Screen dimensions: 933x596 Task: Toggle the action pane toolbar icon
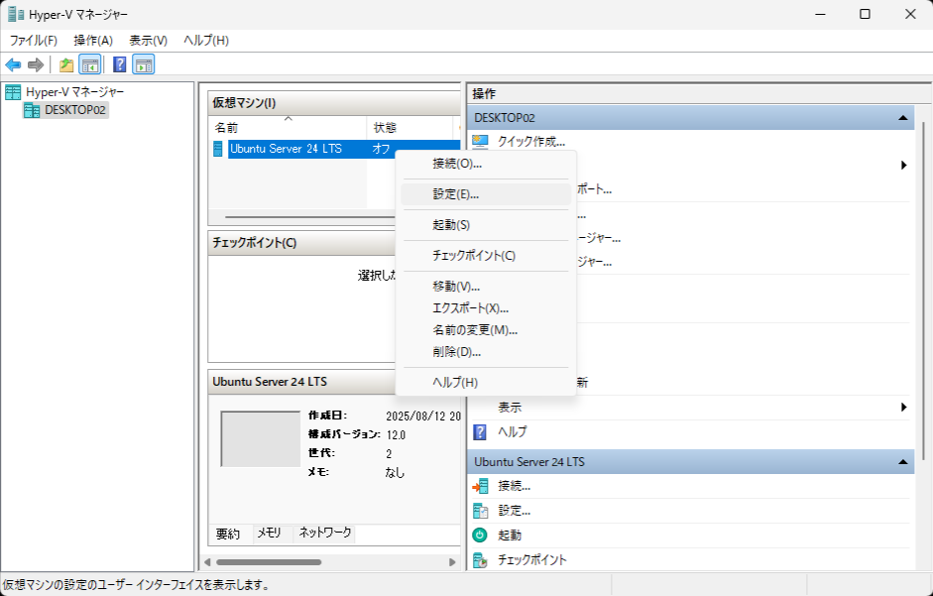(x=144, y=64)
